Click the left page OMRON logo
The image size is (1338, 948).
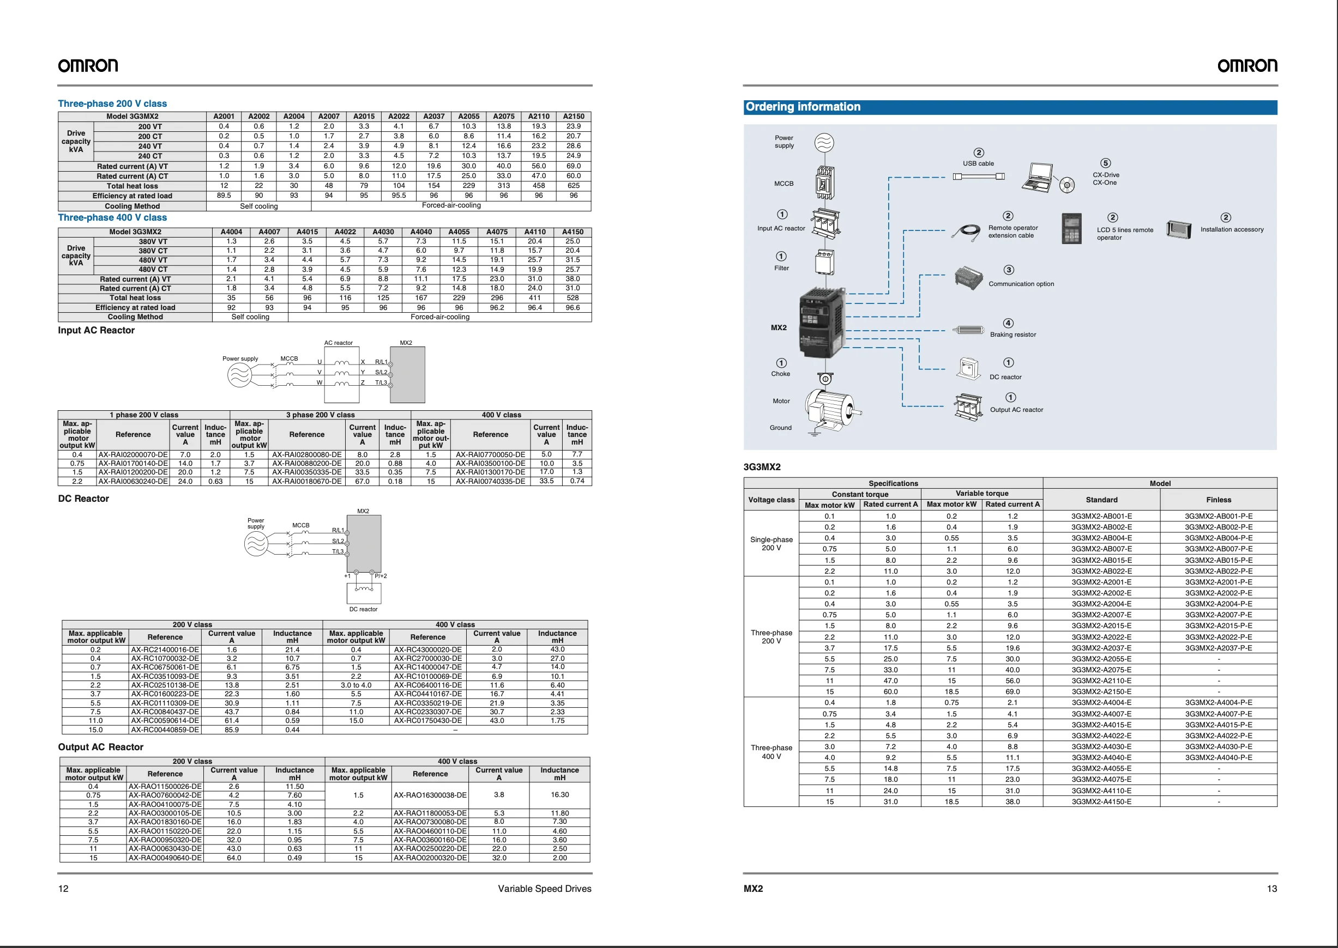point(88,65)
